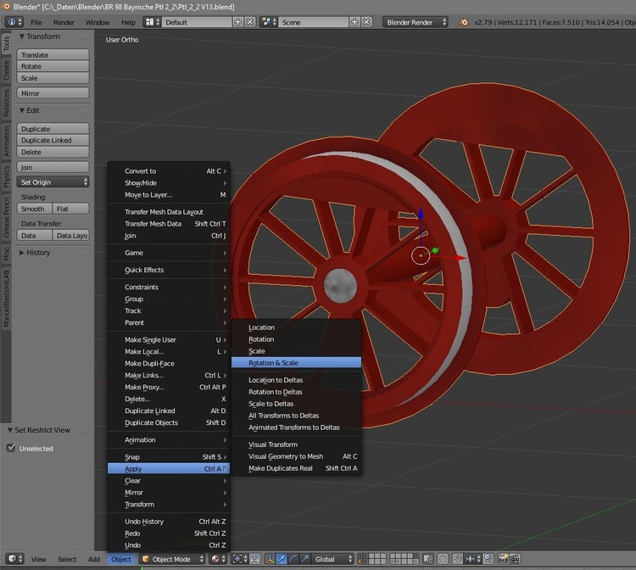Click the Duplicate Linked button

(53, 140)
